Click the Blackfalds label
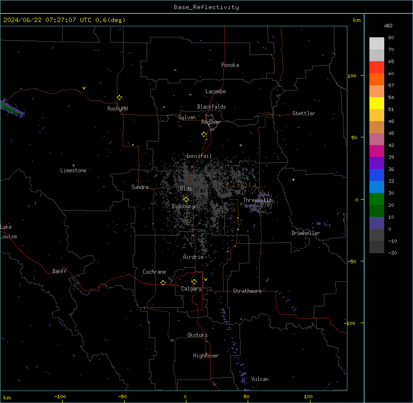The height and width of the screenshot is (403, 413). point(211,107)
